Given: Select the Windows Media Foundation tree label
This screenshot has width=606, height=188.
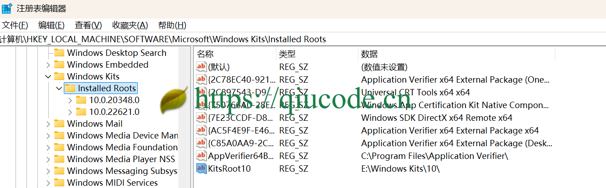Looking at the screenshot, I should [x=122, y=147].
